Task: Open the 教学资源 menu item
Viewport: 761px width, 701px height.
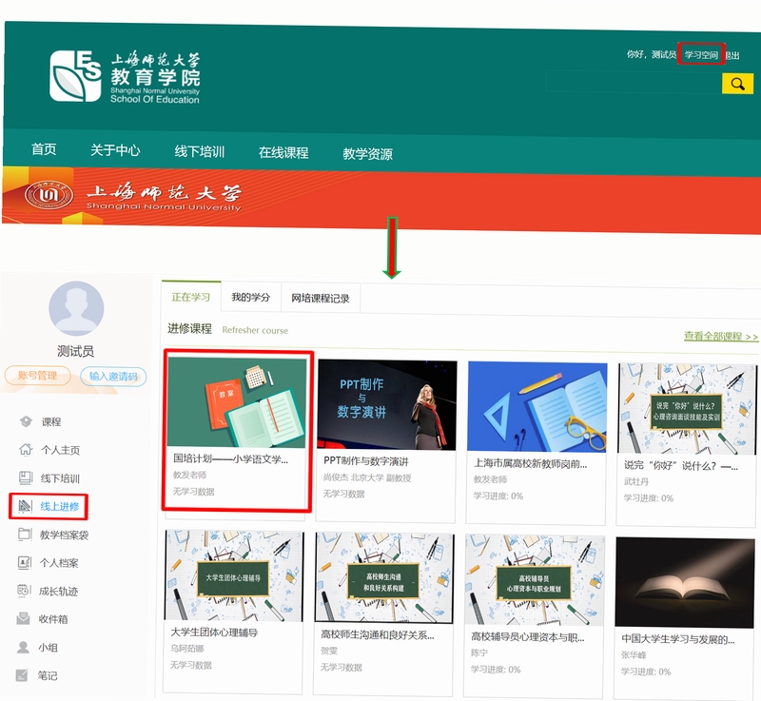Action: 367,154
